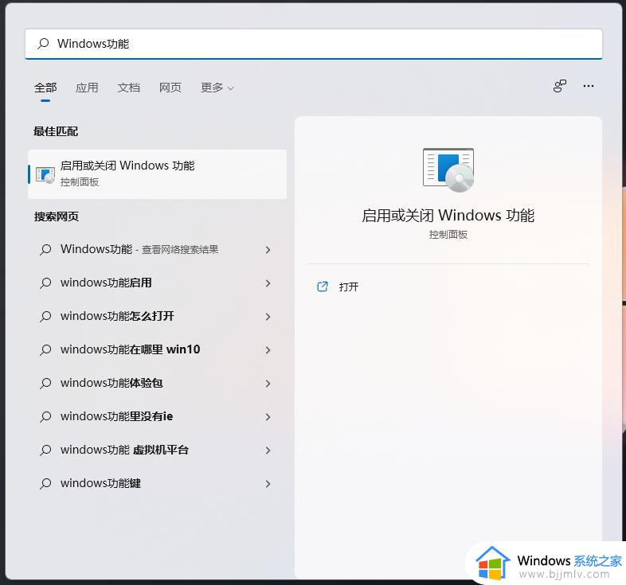Expand arrow for windows功能在哪里 win10
Viewport: 626px width, 585px height.
[x=268, y=350]
